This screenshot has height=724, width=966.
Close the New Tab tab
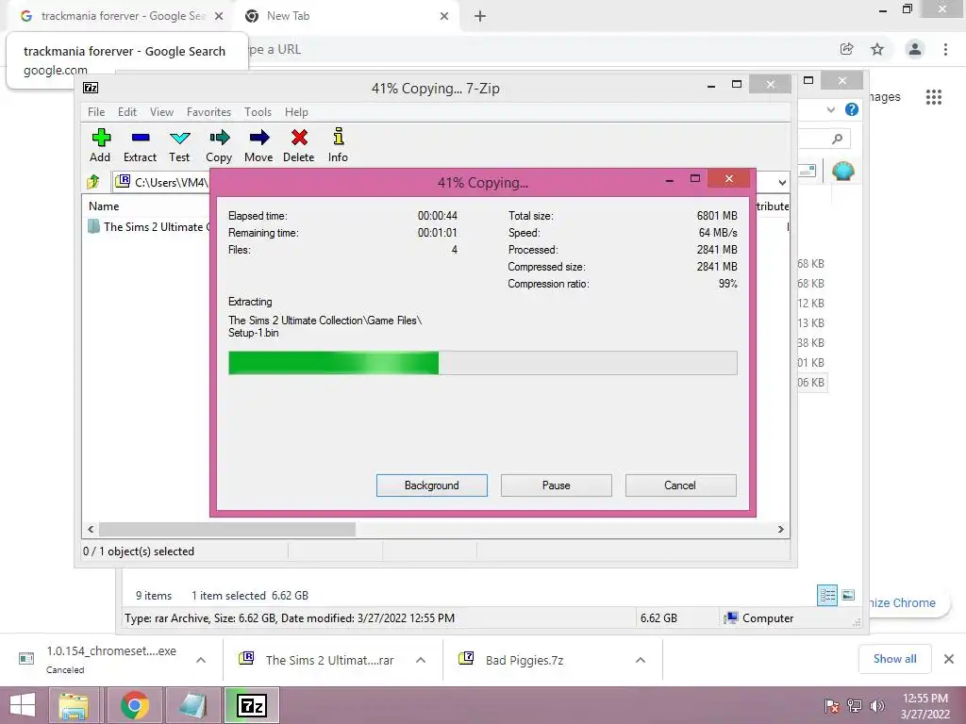coord(444,17)
